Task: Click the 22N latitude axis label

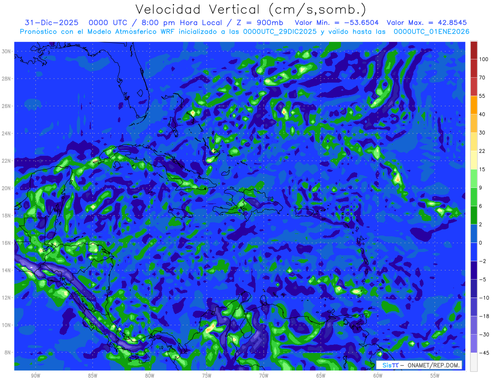Action: coord(7,161)
